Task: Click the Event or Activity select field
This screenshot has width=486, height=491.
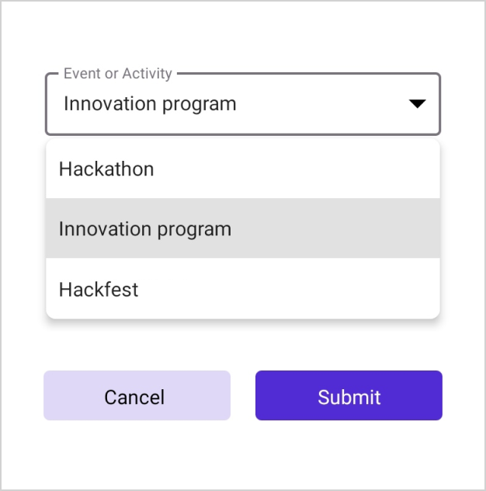Action: click(x=242, y=104)
